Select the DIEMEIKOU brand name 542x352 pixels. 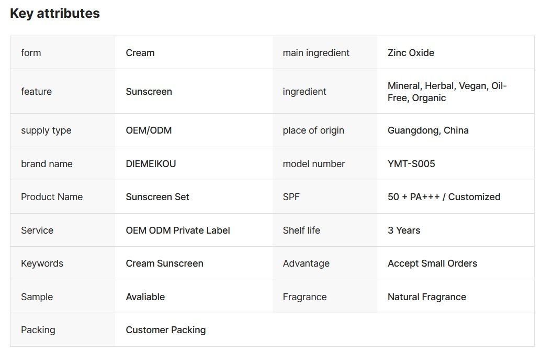tap(151, 164)
